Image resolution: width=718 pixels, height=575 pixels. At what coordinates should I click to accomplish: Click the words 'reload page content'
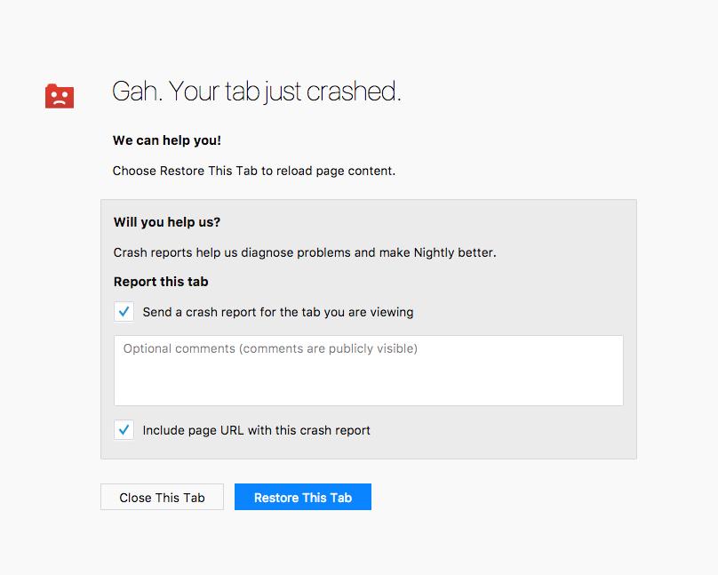pyautogui.click(x=336, y=171)
